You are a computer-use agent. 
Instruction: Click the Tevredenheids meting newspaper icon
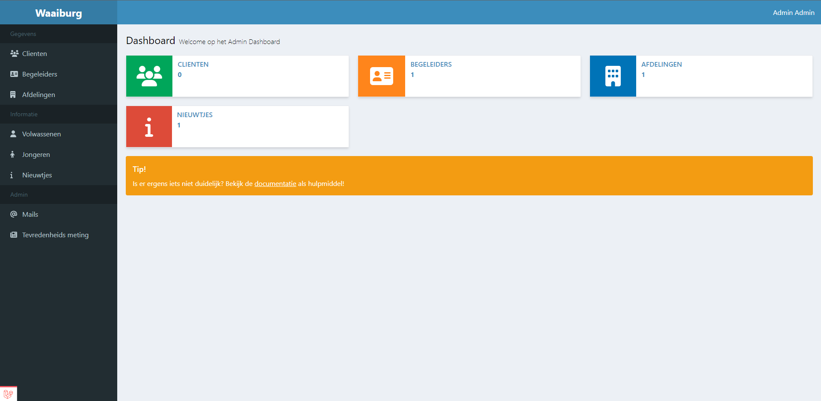14,235
